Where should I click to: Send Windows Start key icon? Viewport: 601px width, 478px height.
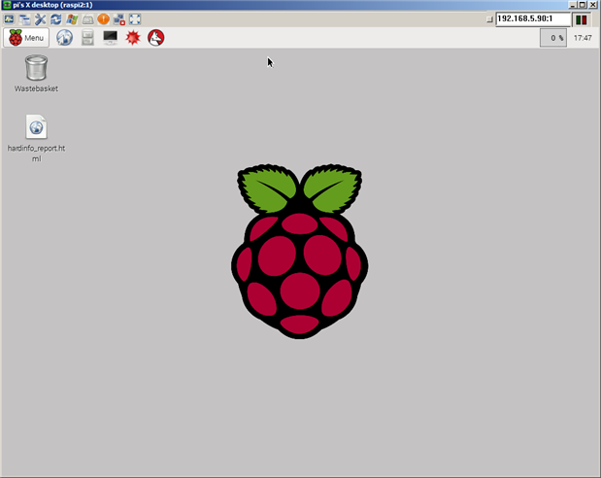pyautogui.click(x=72, y=19)
